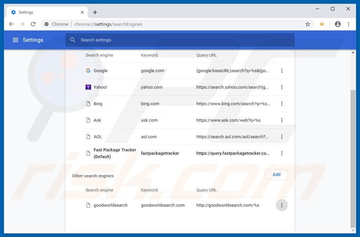The image size is (360, 237).
Task: Close the Settings tab
Action: tap(82, 12)
